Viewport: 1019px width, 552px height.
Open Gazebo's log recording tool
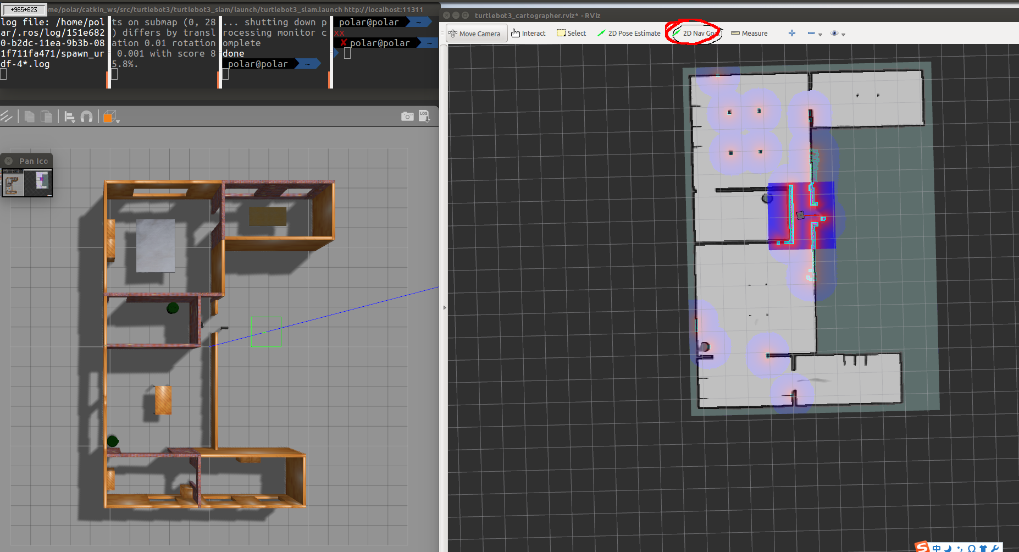(425, 116)
